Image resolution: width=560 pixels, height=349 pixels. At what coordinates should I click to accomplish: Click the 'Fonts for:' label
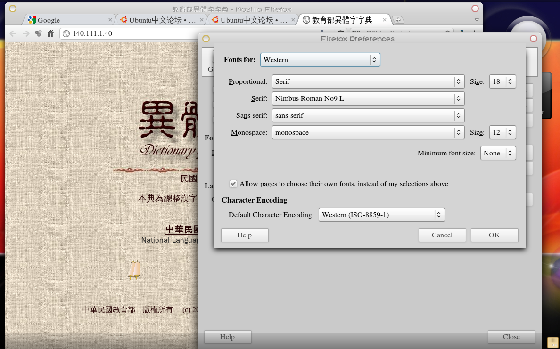click(239, 60)
